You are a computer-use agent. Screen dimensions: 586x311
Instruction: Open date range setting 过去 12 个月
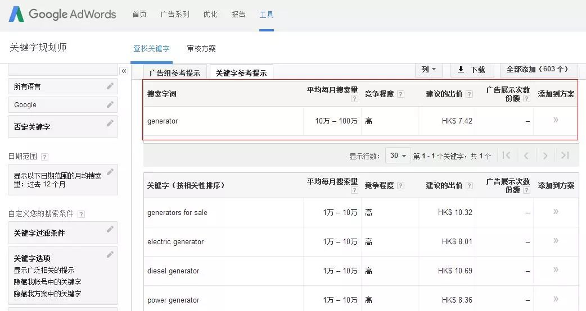62,180
